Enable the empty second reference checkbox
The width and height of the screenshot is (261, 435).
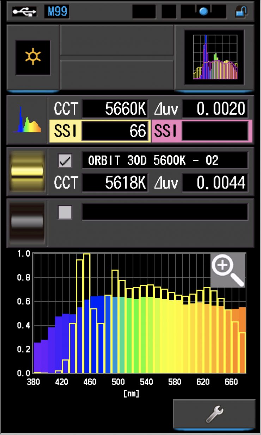coord(65,212)
